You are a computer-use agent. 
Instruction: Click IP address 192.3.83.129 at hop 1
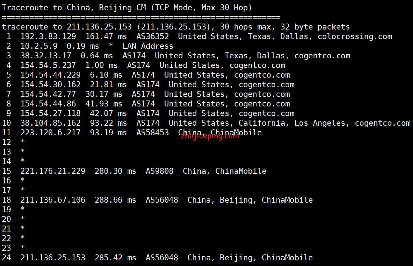click(48, 36)
